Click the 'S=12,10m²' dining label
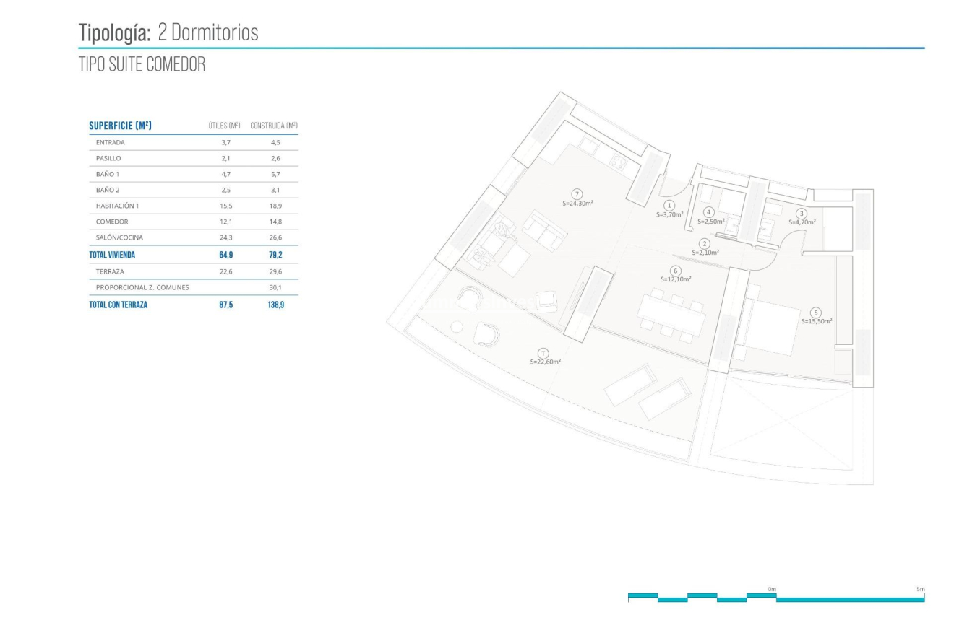This screenshot has width=954, height=620. tap(676, 279)
